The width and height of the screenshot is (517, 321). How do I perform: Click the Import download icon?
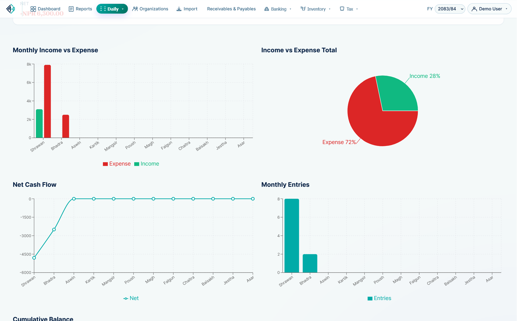tap(179, 9)
